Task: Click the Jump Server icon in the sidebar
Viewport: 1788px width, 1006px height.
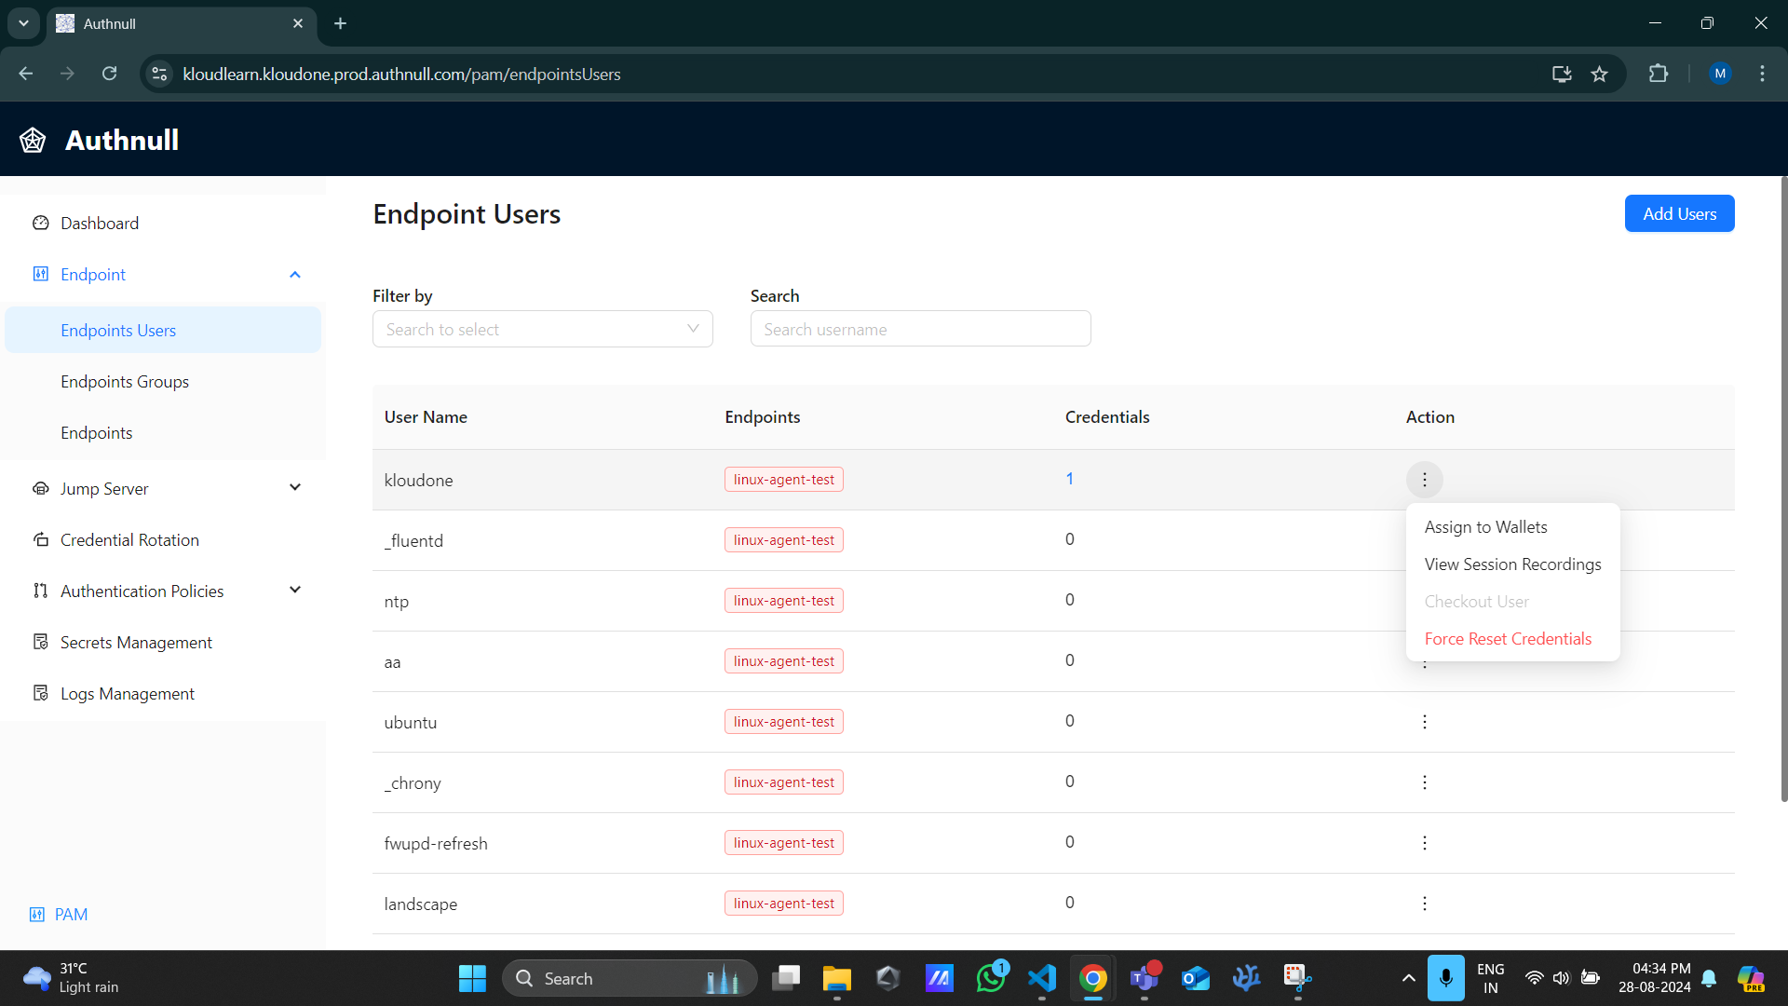Action: tap(41, 488)
